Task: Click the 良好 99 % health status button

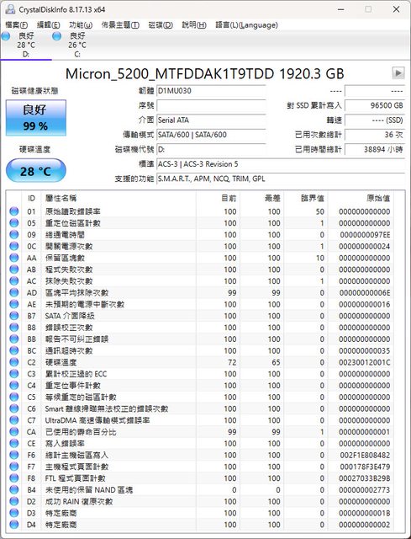Action: 35,118
